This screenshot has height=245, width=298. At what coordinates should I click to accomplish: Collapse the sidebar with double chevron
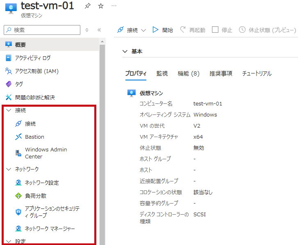[99, 30]
